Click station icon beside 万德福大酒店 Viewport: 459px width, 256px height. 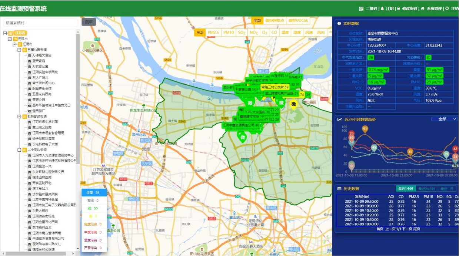click(x=30, y=55)
